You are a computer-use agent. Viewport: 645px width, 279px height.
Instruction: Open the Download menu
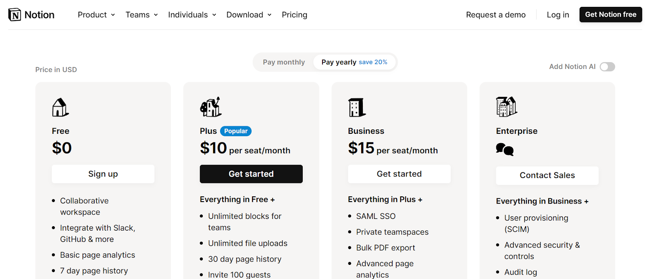pos(249,15)
